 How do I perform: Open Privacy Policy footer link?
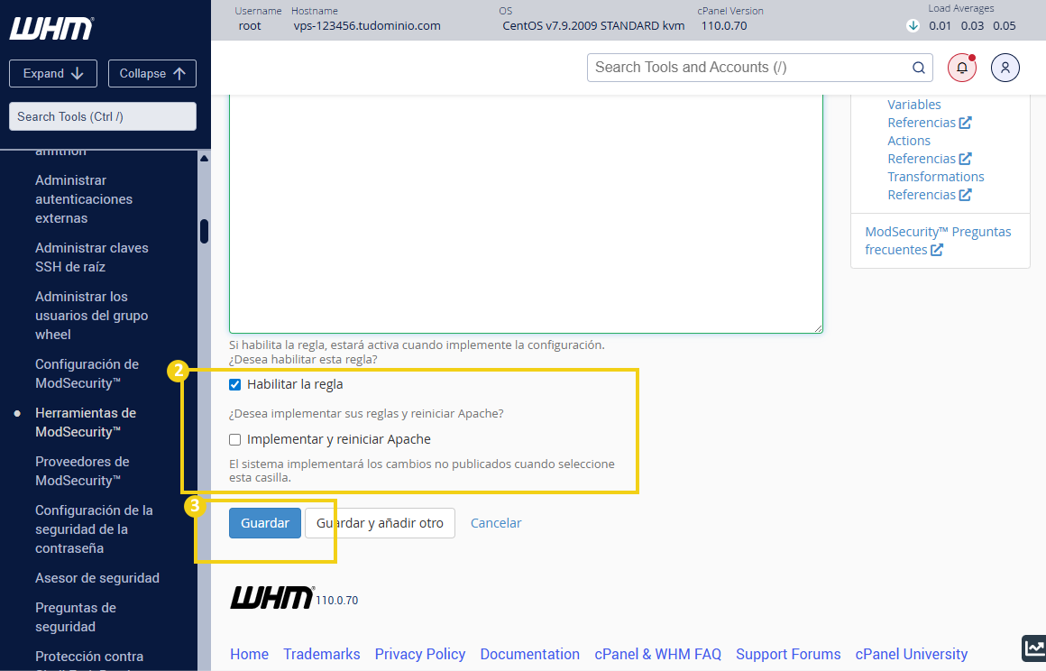[420, 655]
